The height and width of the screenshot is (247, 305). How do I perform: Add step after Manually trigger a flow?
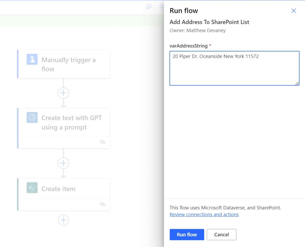point(63,93)
